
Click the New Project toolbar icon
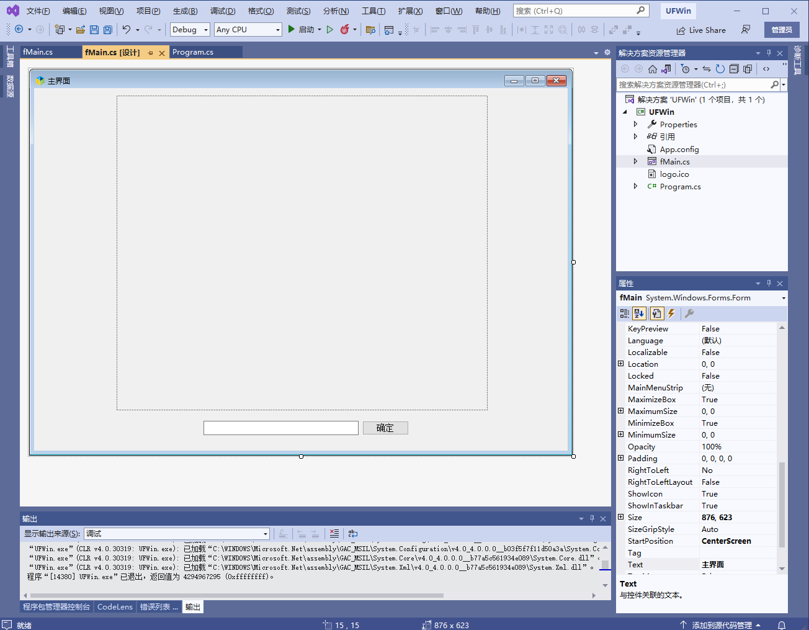pyautogui.click(x=60, y=29)
